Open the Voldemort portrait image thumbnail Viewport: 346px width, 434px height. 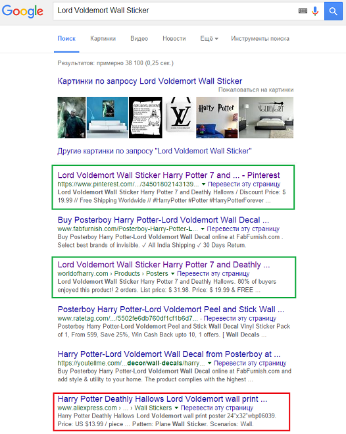pyautogui.click(x=72, y=117)
